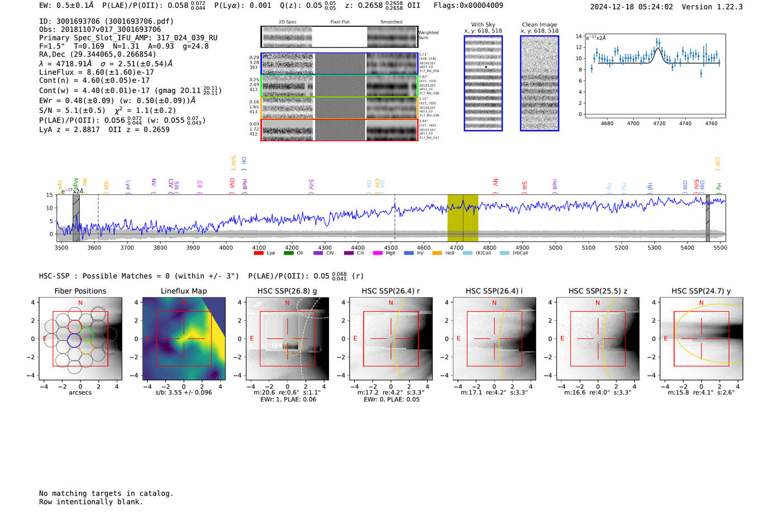This screenshot has height=532, width=782.
Task: Open the HSC SSP(26.8) g image
Action: pyautogui.click(x=288, y=339)
